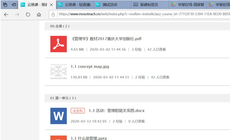Click the set-tabs-aside icon
The image size is (230, 140).
14,5
